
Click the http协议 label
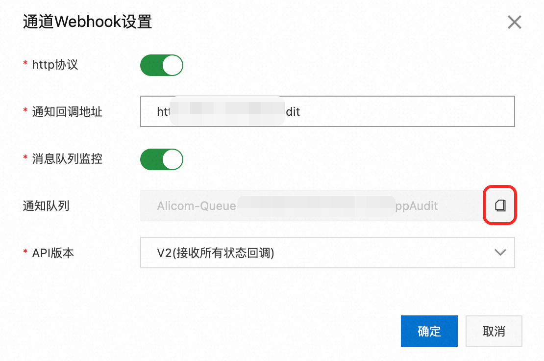(x=55, y=65)
